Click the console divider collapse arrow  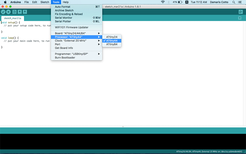(x=123, y=127)
